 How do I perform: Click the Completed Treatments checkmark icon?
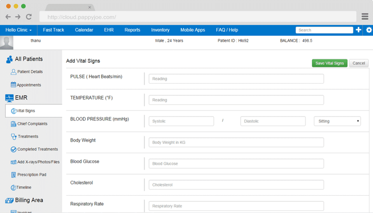point(14,149)
